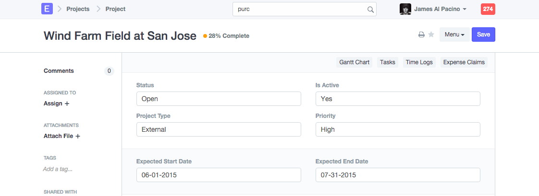
Task: Click the orange 28% Complete indicator
Action: (226, 36)
